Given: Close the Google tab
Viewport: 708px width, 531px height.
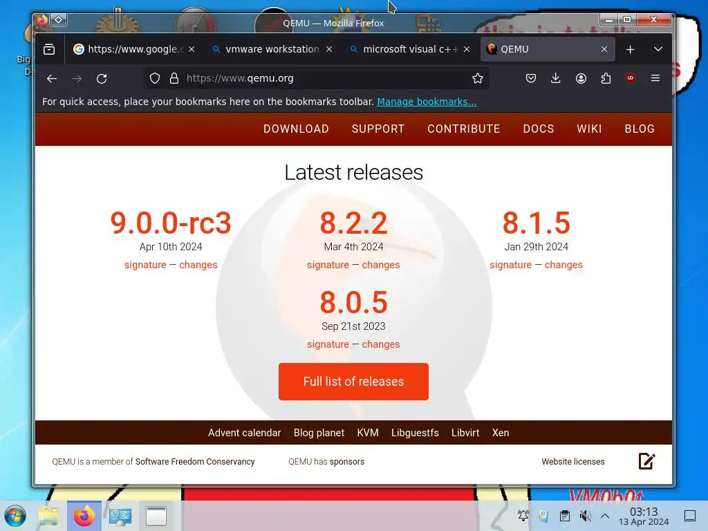Looking at the screenshot, I should click(x=192, y=49).
